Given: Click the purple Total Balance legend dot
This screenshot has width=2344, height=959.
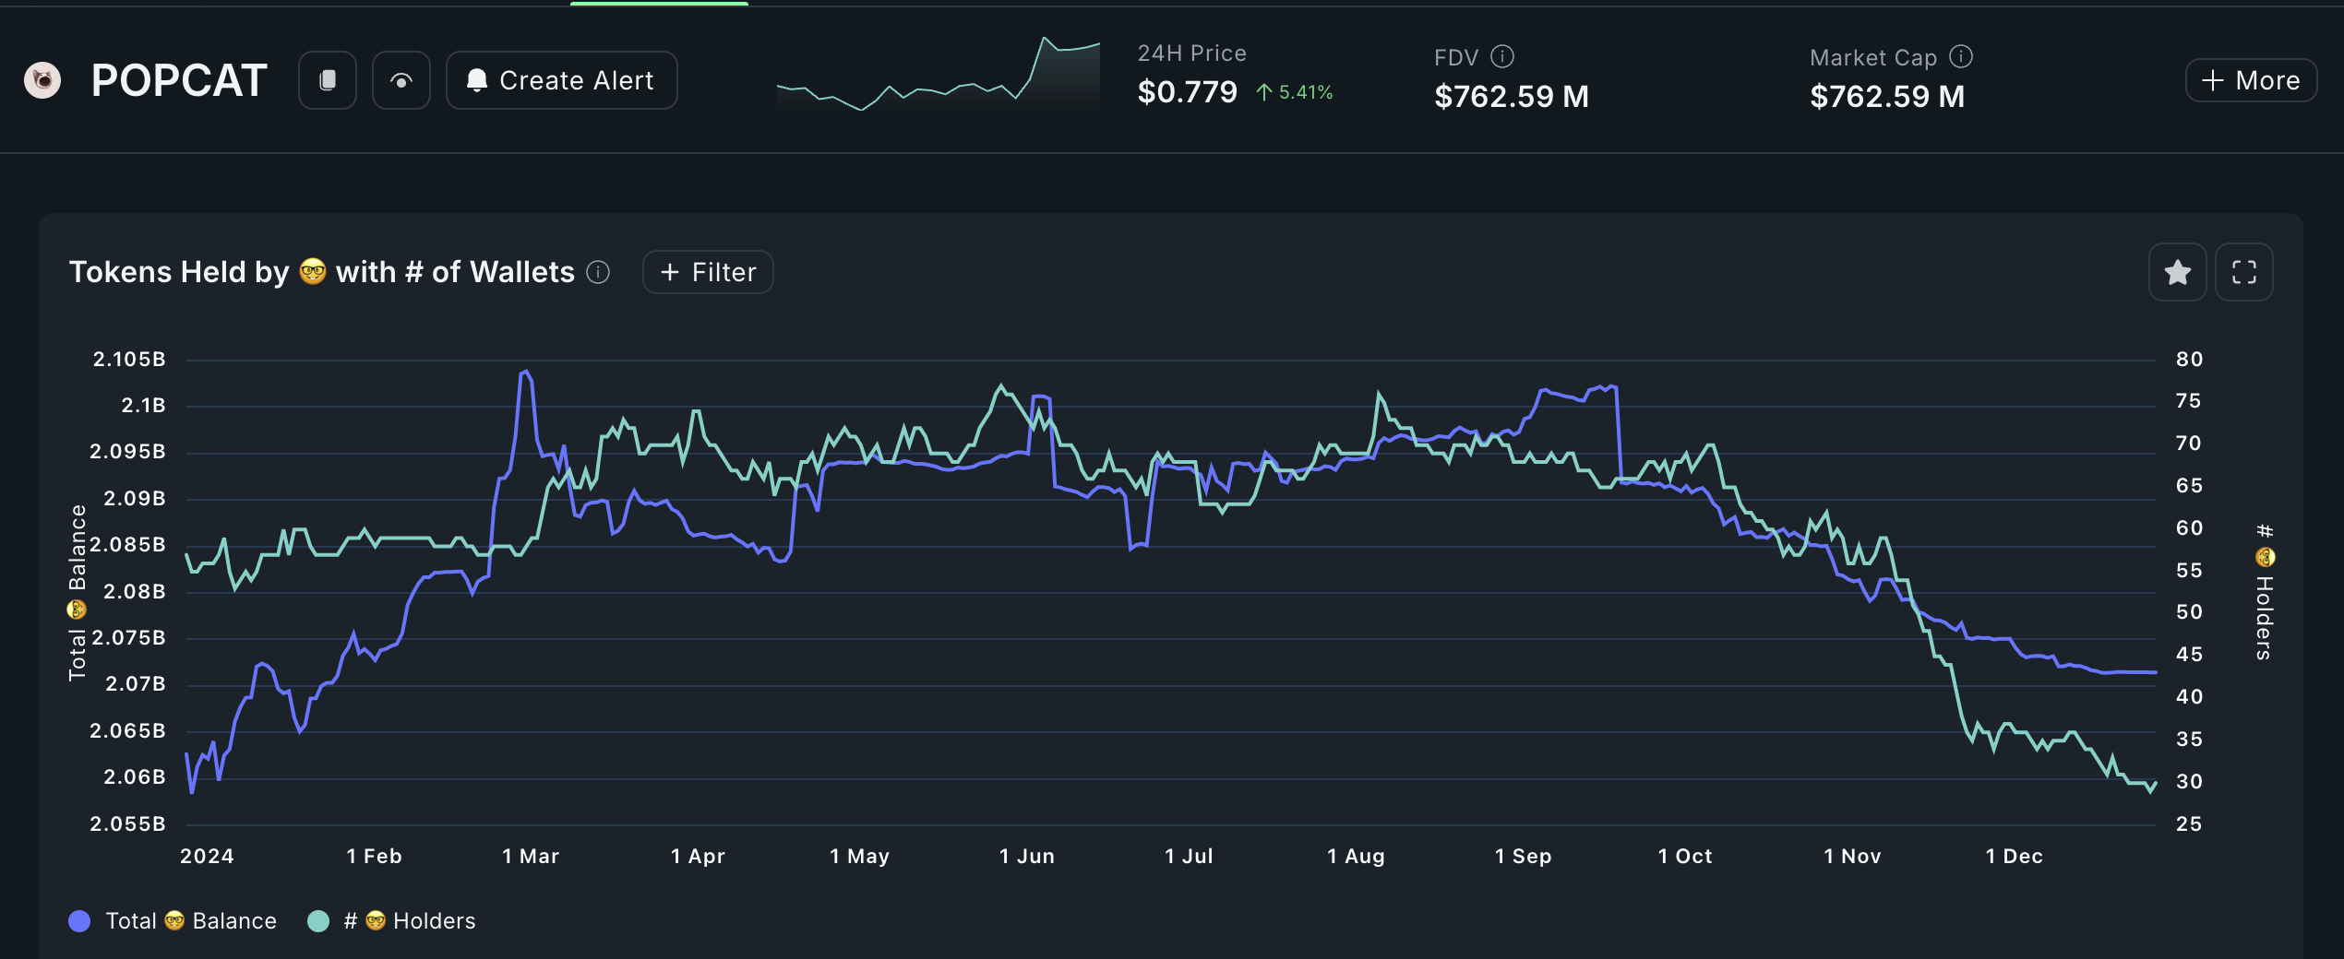Looking at the screenshot, I should [x=79, y=921].
